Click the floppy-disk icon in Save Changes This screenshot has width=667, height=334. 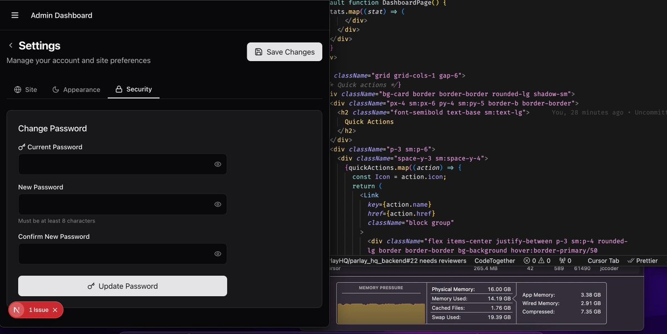[x=258, y=52]
